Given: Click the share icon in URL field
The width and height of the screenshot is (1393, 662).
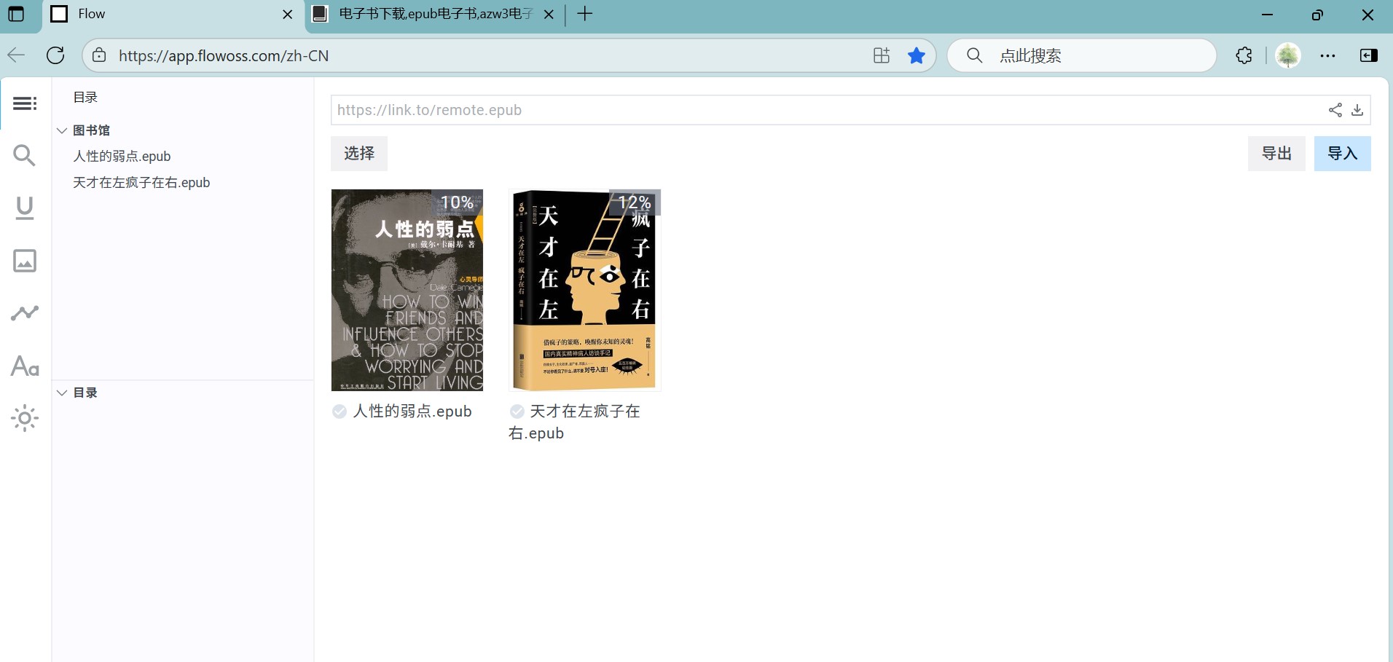Looking at the screenshot, I should [x=1335, y=110].
